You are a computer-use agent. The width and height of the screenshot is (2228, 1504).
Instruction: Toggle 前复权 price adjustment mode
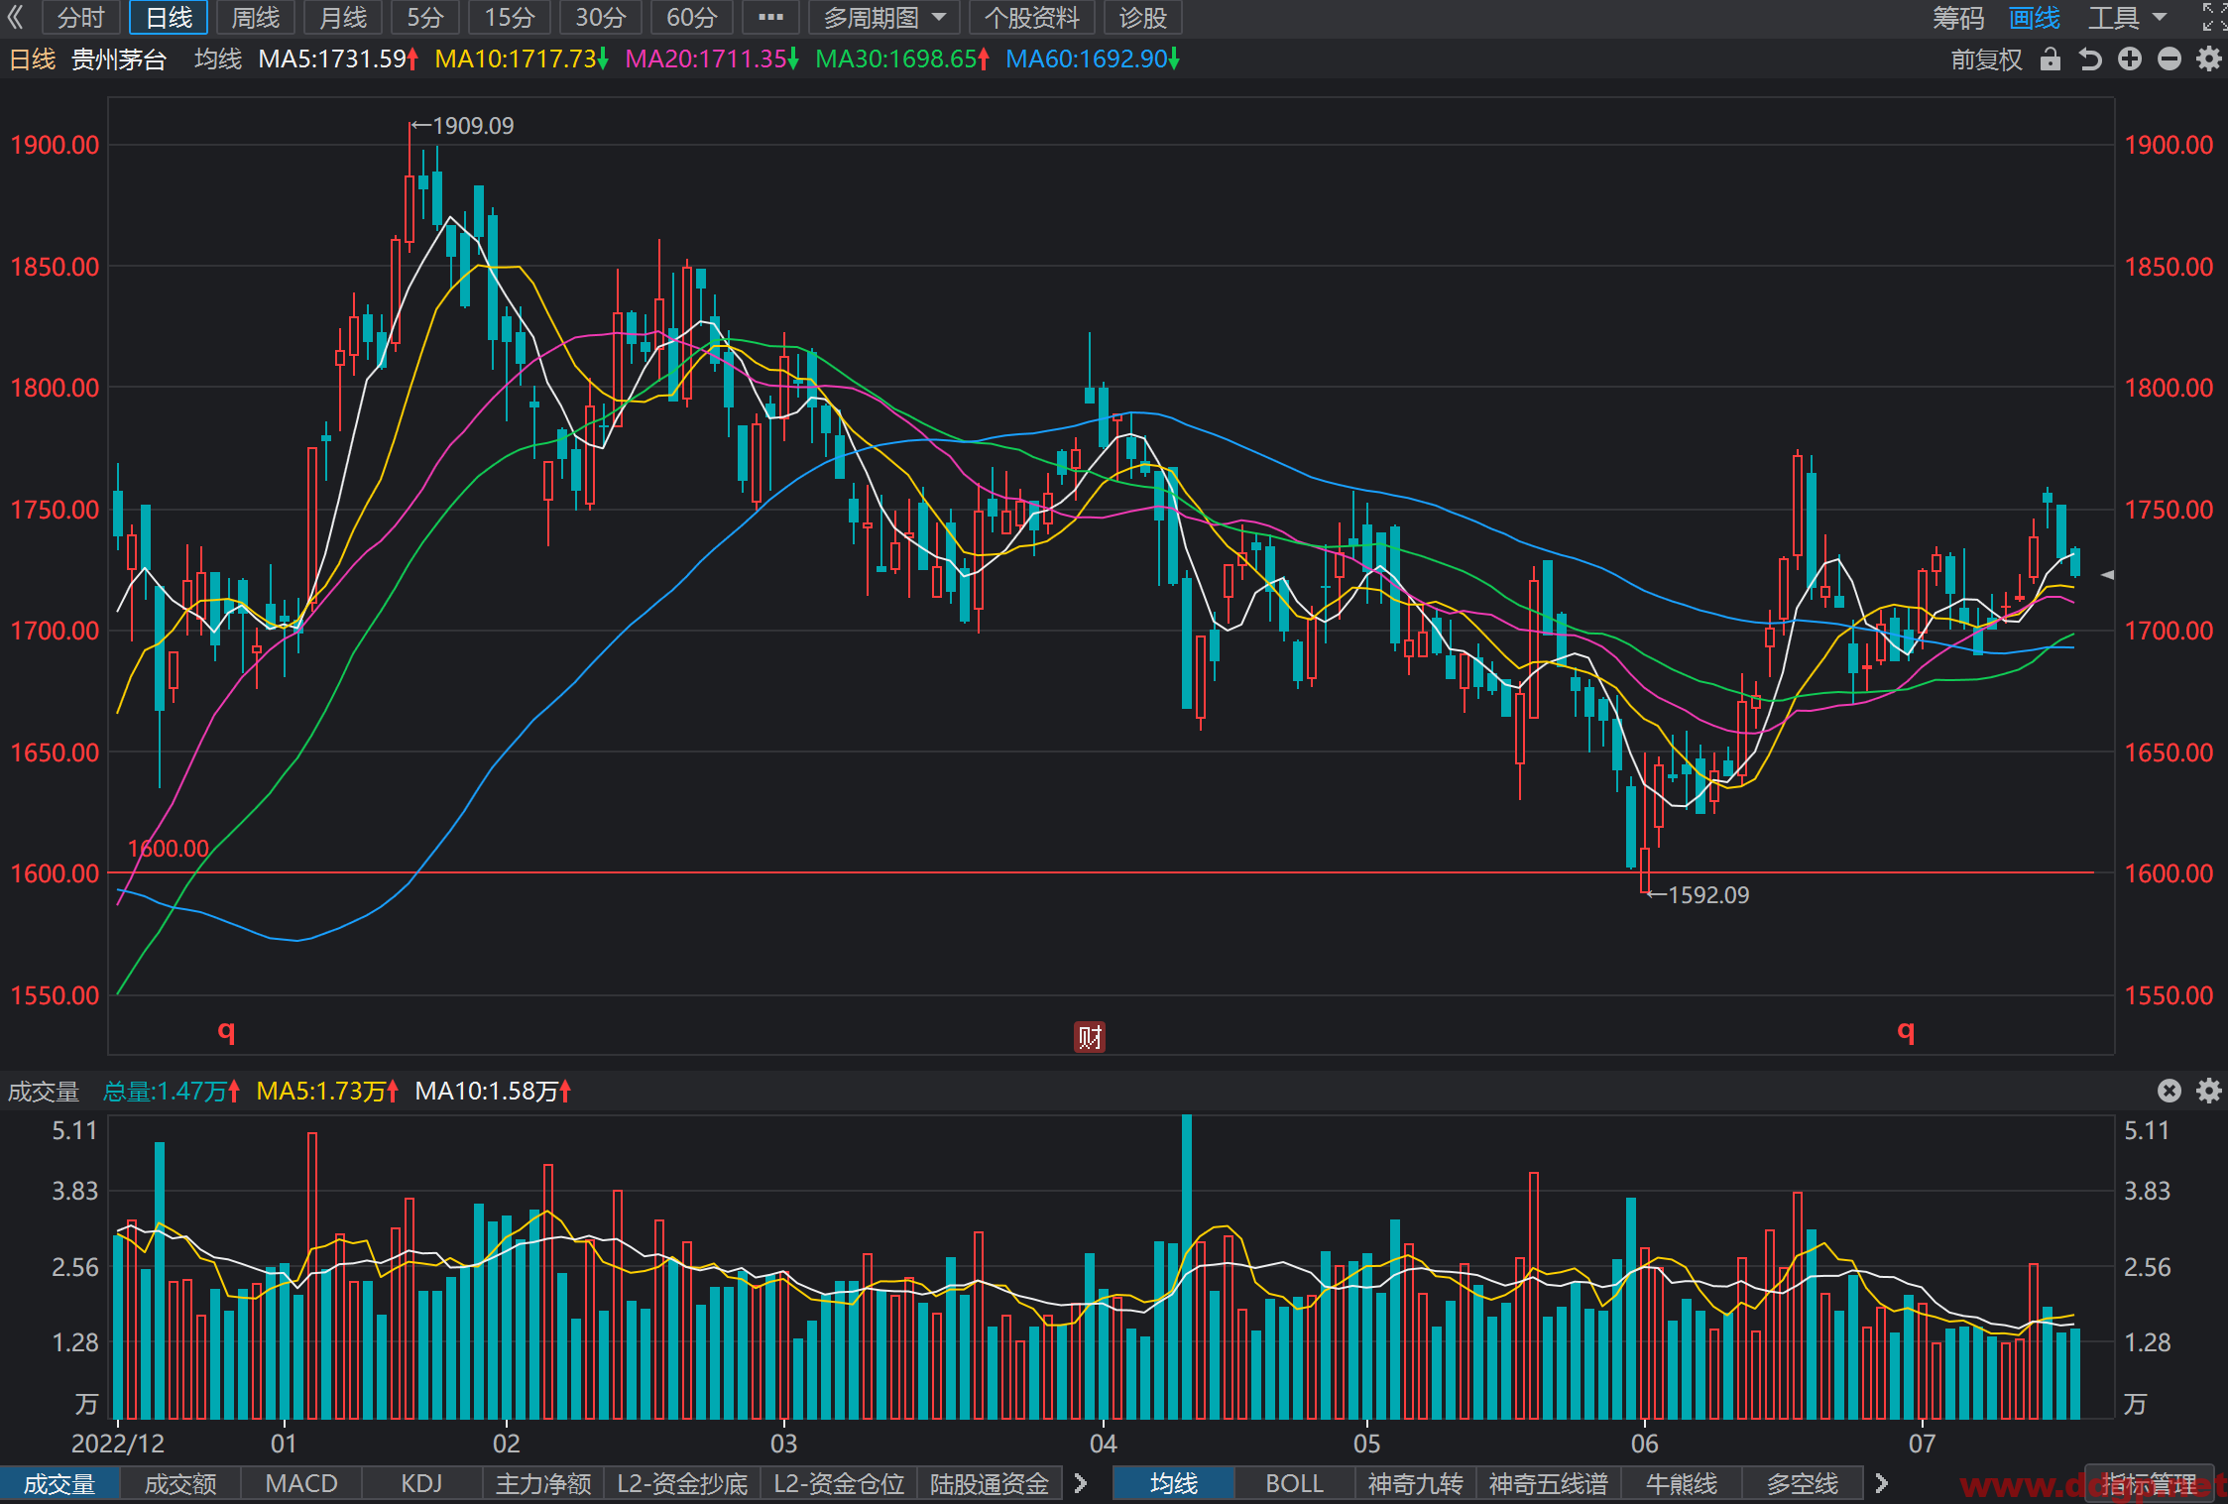point(1986,59)
